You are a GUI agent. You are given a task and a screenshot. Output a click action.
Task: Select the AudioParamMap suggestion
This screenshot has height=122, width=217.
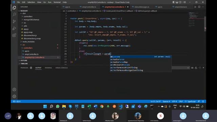click(141, 62)
